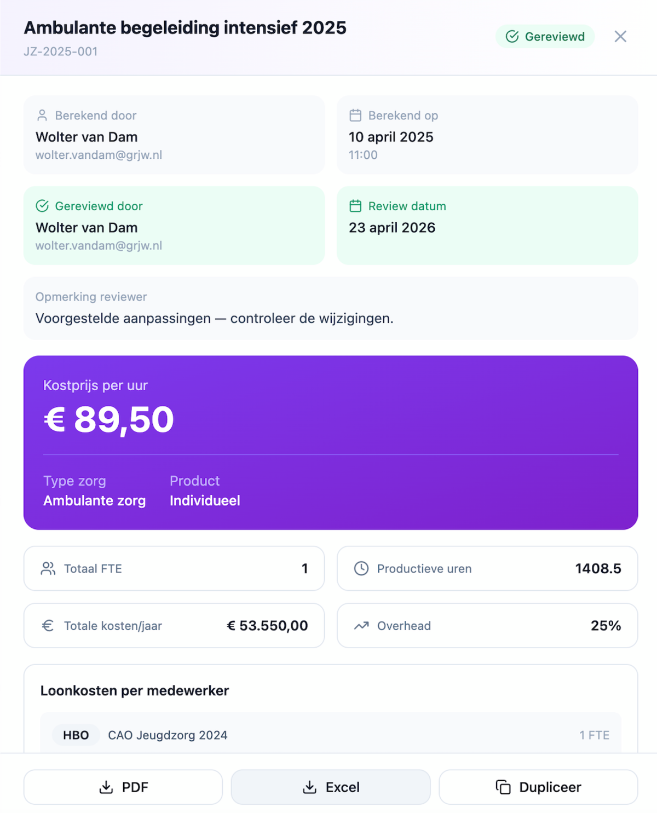657x813 pixels.
Task: Duplicate this calculation via Dupliceer
Action: pos(538,787)
